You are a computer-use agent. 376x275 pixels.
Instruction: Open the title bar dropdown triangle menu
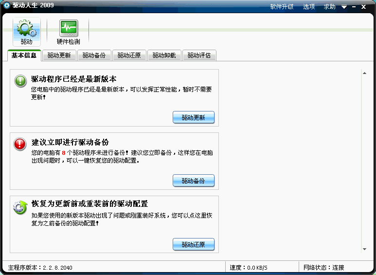[344, 7]
